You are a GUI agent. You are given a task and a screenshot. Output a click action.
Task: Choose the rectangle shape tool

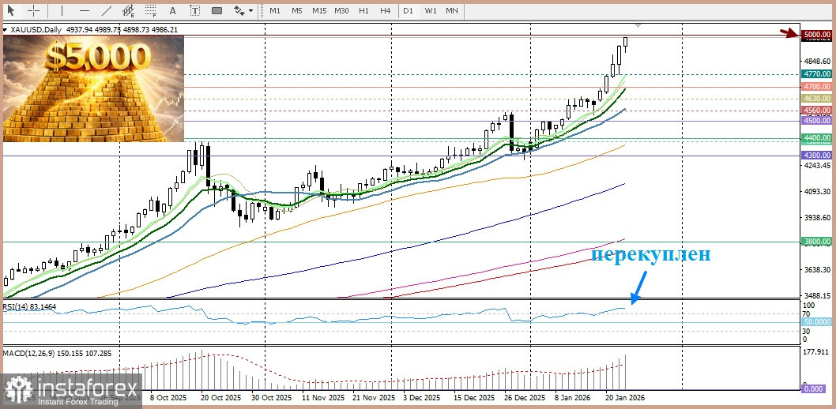click(217, 10)
